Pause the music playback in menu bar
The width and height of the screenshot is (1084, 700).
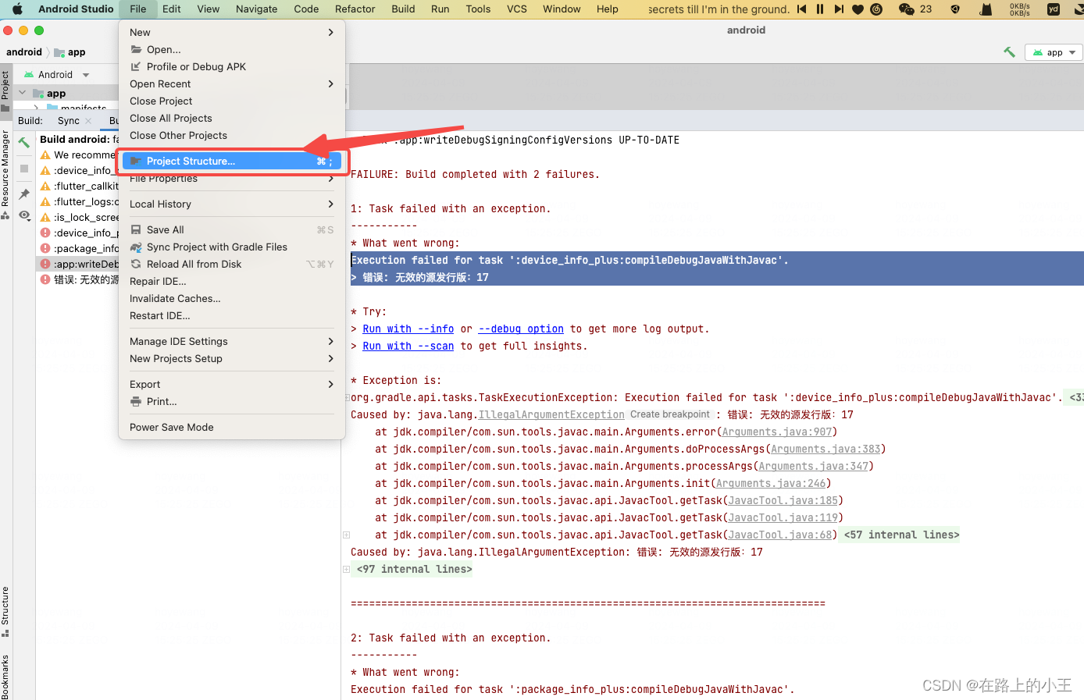pos(820,9)
